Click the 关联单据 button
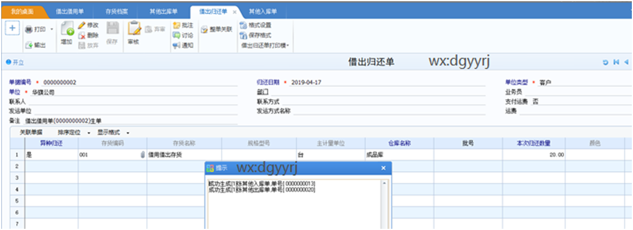Viewport: 633px width, 230px height. [x=31, y=132]
